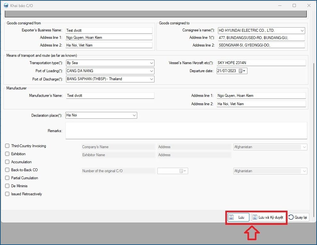Expand the Port of Loading list
317x245 pixels.
click(151, 71)
